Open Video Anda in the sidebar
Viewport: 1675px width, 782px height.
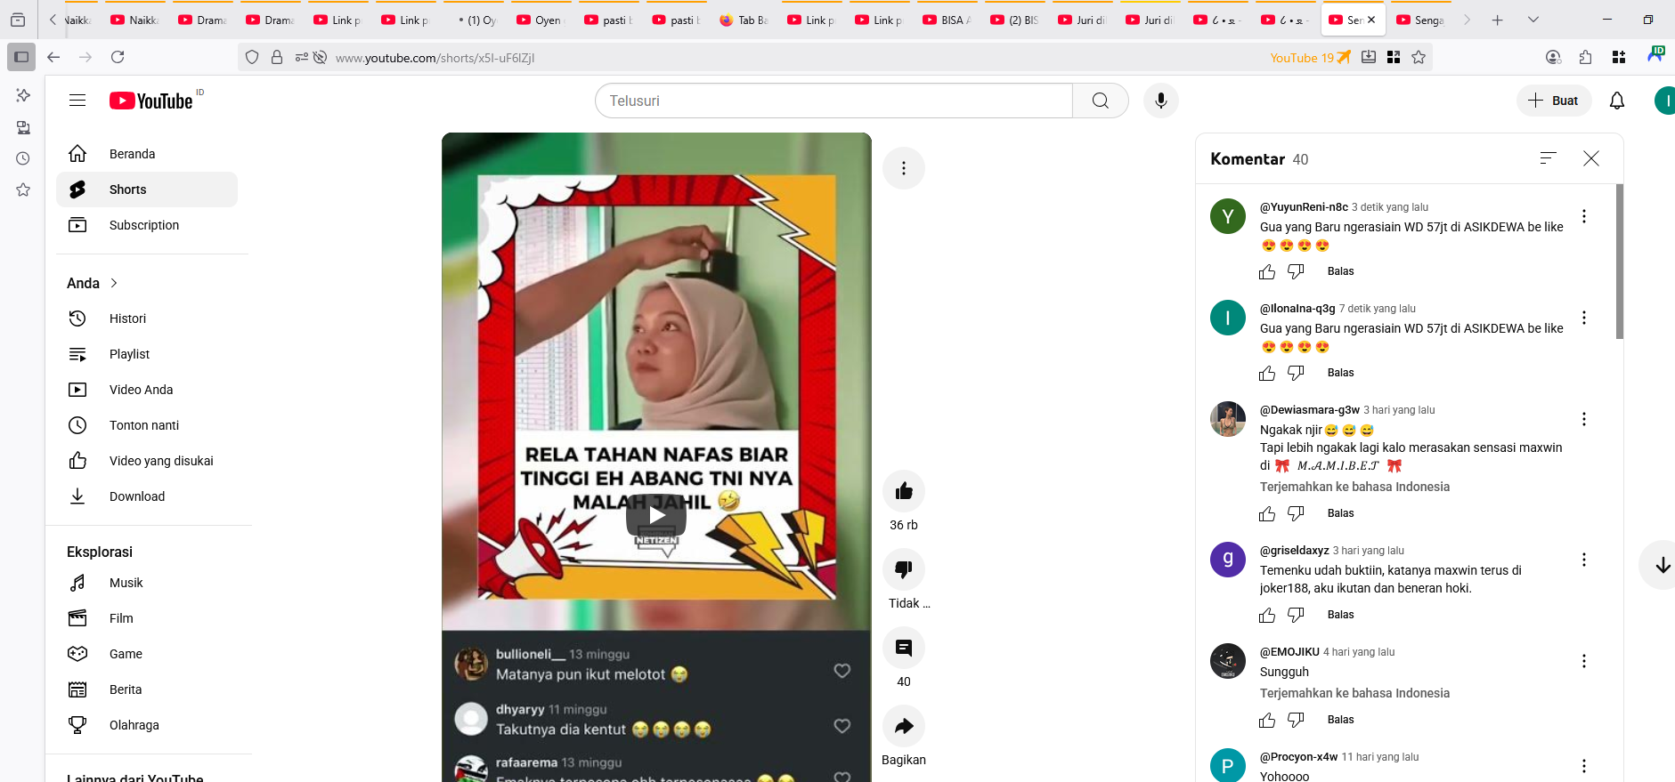(x=147, y=390)
